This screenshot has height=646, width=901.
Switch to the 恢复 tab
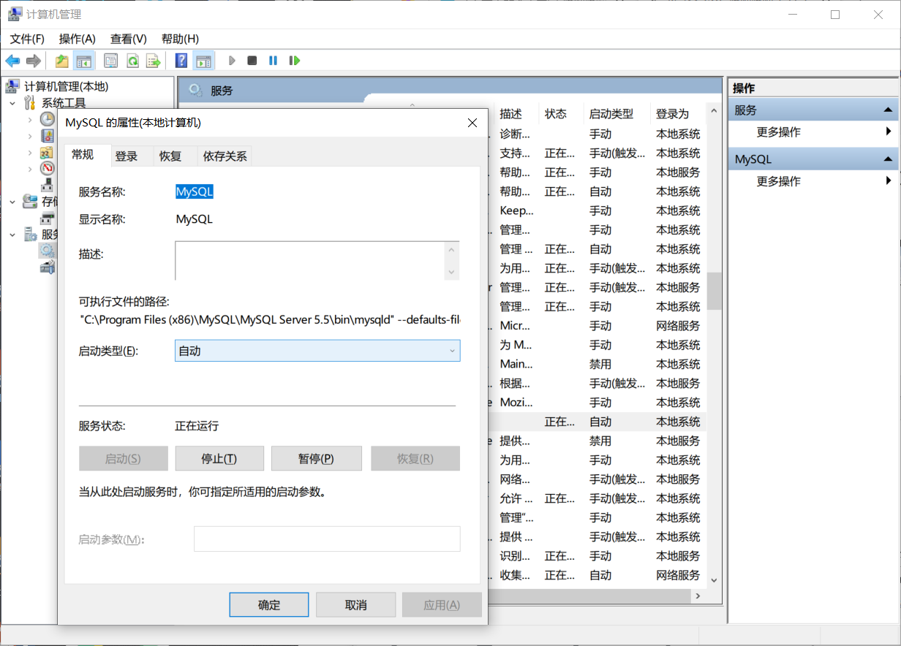coord(170,156)
